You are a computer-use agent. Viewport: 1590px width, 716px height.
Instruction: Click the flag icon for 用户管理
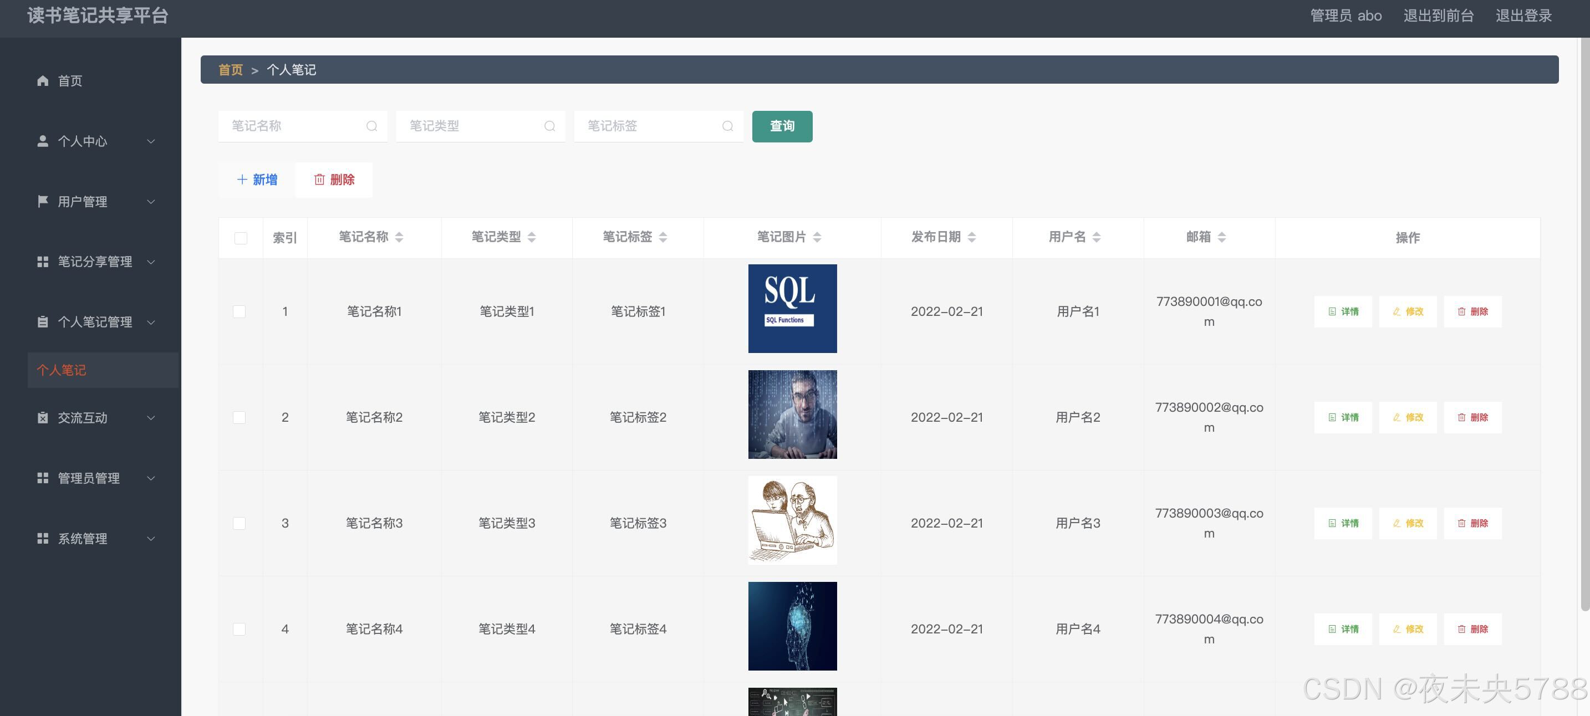43,201
